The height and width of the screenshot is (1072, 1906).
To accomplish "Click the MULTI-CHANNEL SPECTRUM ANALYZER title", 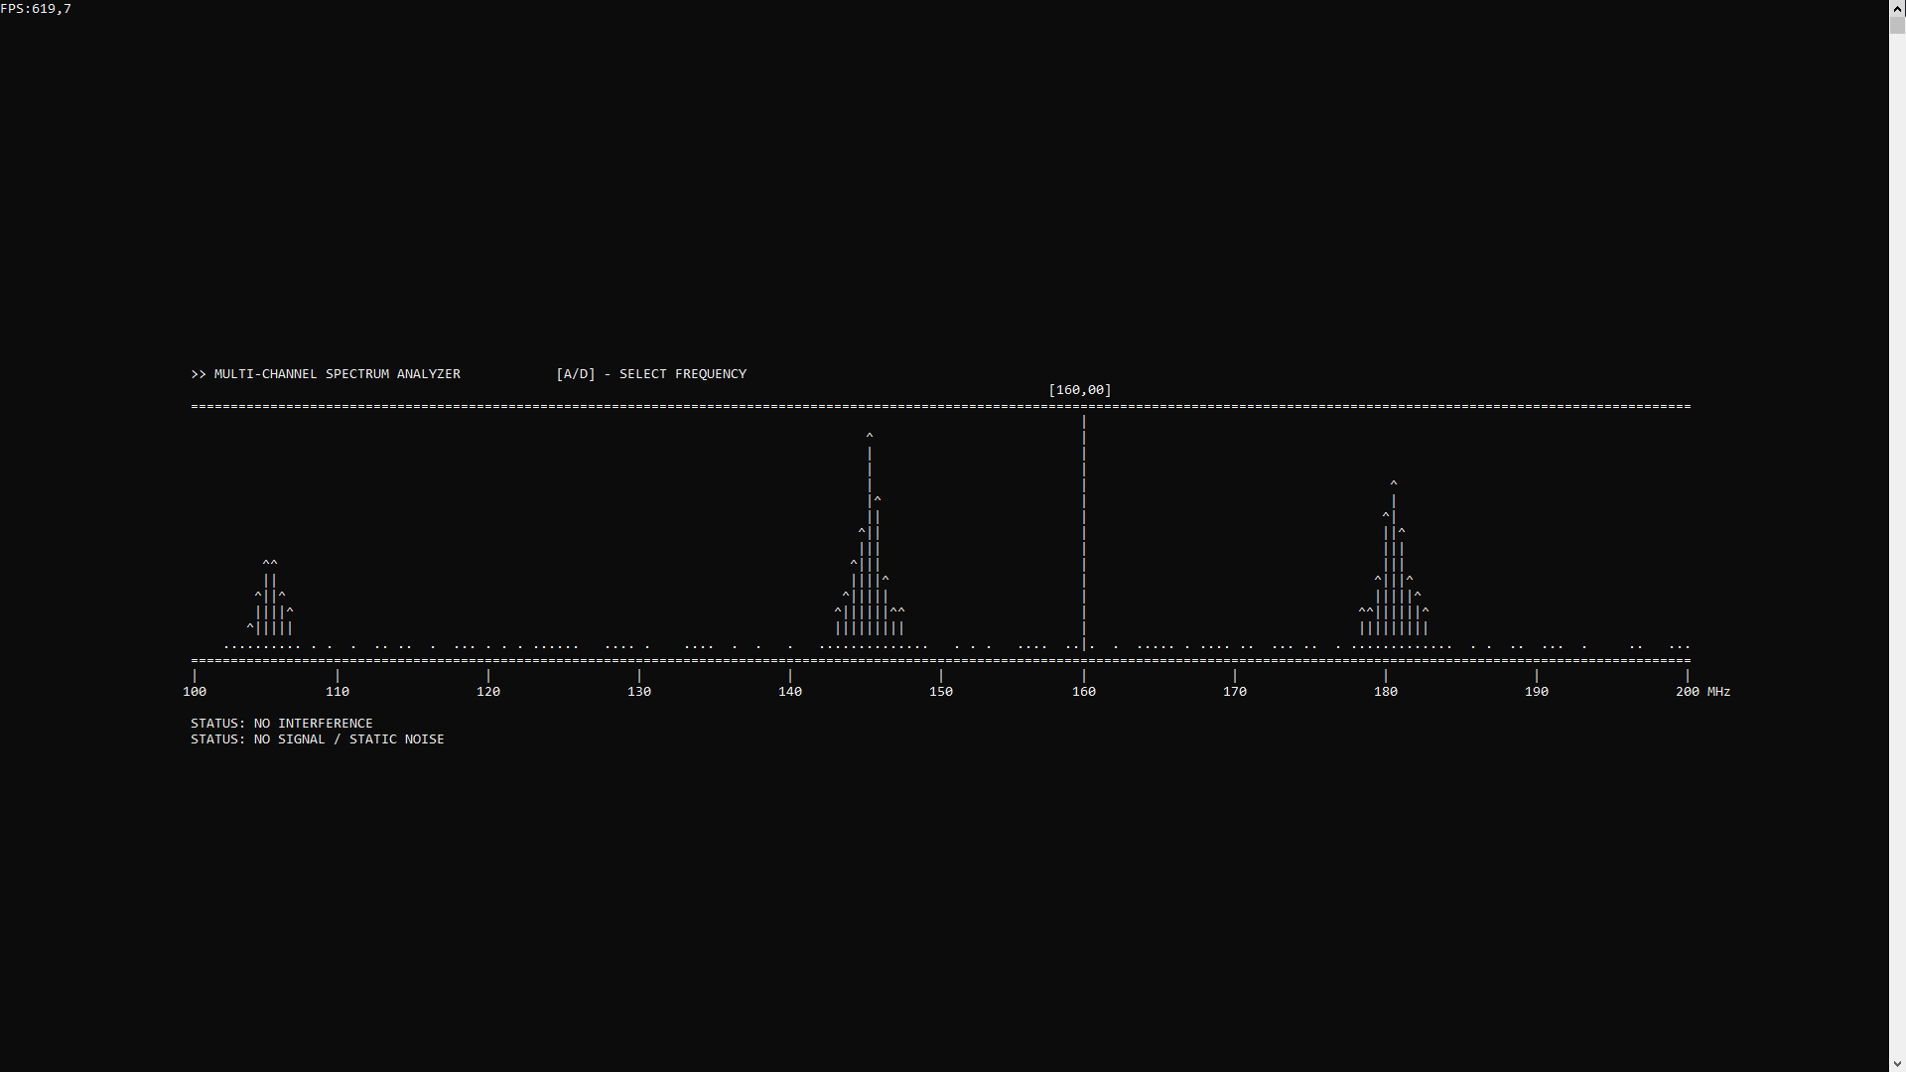I will (337, 374).
